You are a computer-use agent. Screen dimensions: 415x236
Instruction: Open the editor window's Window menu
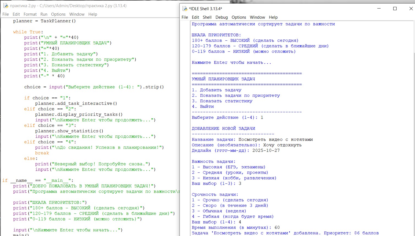(77, 14)
